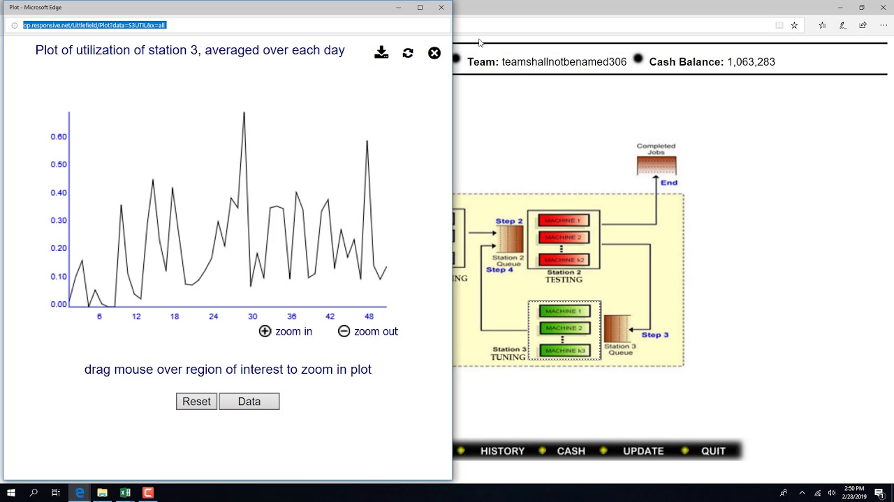This screenshot has height=502, width=894.
Task: Open Edge favorites hub icon
Action: coord(822,25)
